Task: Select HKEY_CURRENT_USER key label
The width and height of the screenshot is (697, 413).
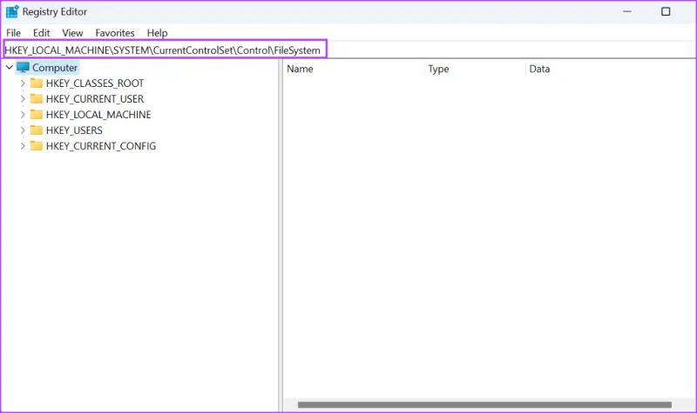Action: click(x=95, y=99)
